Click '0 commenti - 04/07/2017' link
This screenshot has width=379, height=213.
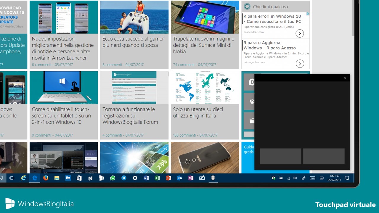click(52, 135)
